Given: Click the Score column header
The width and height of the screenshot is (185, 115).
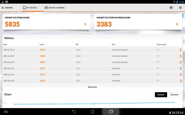Looking at the screenshot, I should point(42,45).
